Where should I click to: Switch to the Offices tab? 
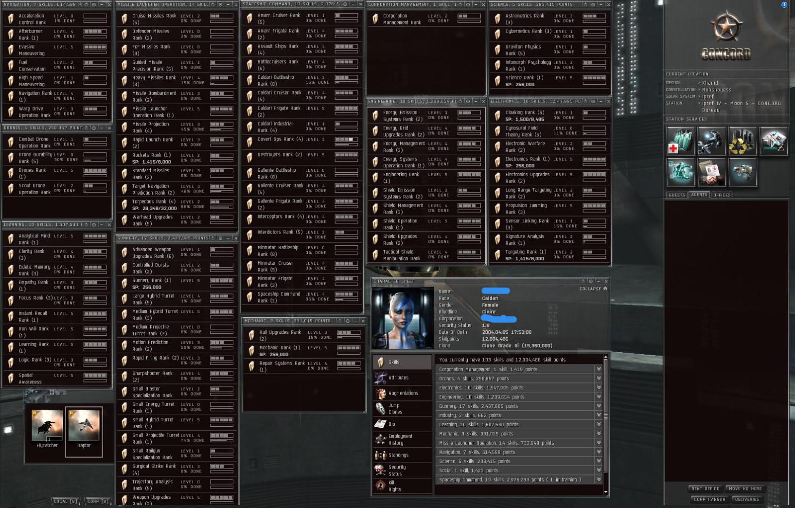coord(722,195)
